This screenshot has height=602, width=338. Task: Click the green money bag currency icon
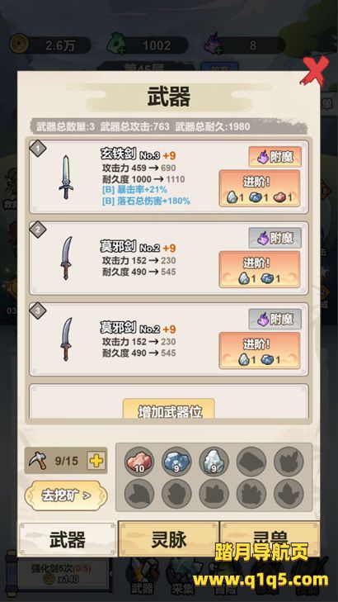(x=116, y=45)
